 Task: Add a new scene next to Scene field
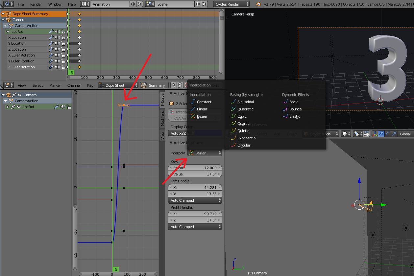click(198, 4)
